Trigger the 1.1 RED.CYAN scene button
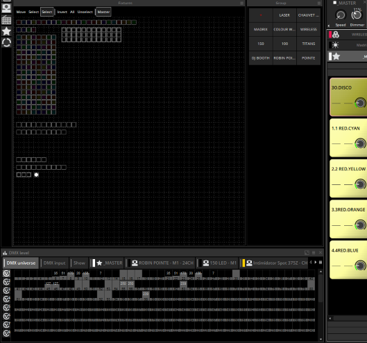This screenshot has width=367, height=343. (x=348, y=138)
